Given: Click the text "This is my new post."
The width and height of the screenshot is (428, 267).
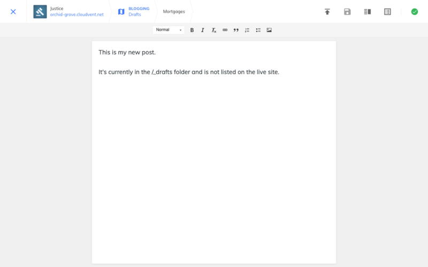Looking at the screenshot, I should [127, 52].
